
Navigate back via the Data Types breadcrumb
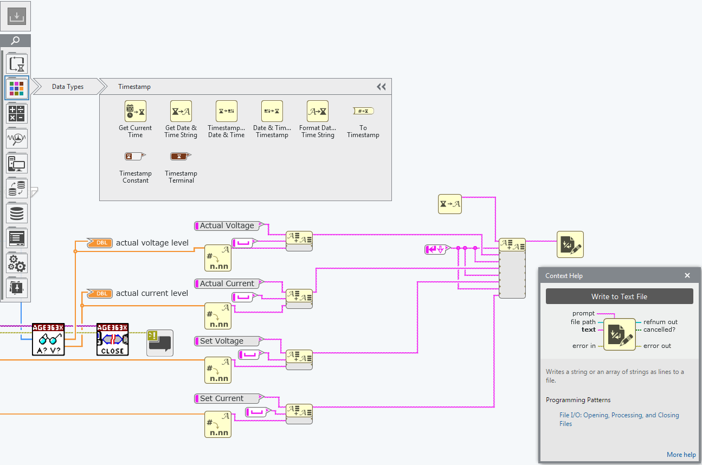[69, 86]
